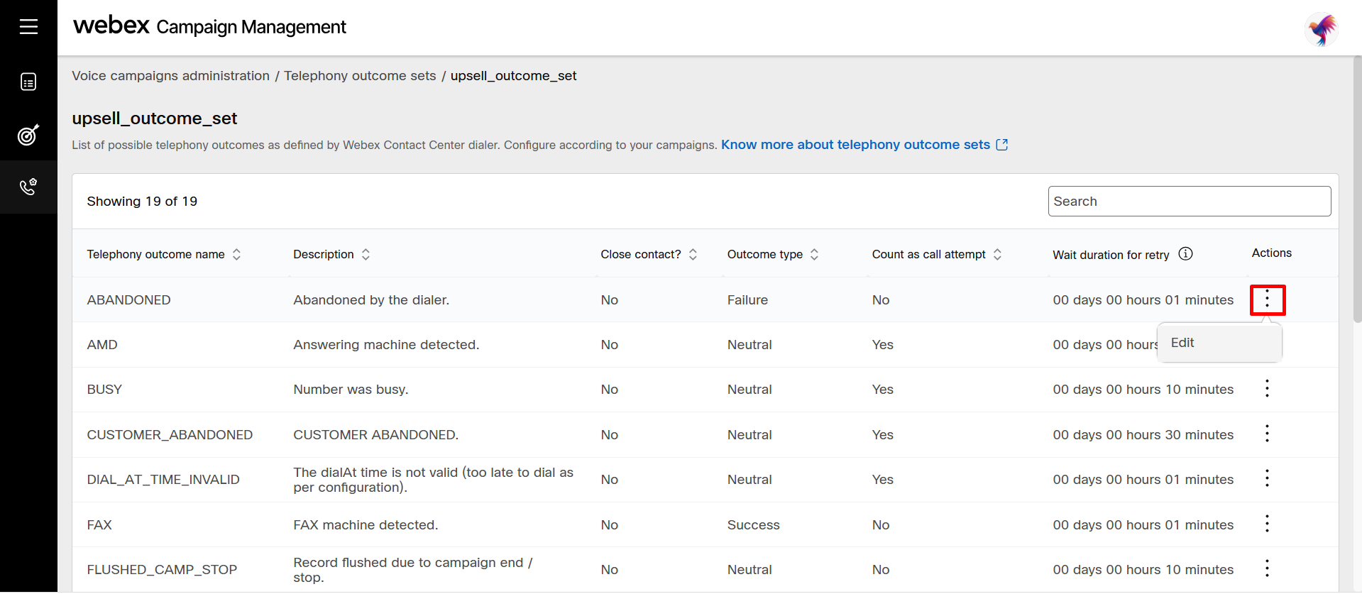The width and height of the screenshot is (1362, 594).
Task: Open actions menu for the FAX row
Action: pos(1267,524)
